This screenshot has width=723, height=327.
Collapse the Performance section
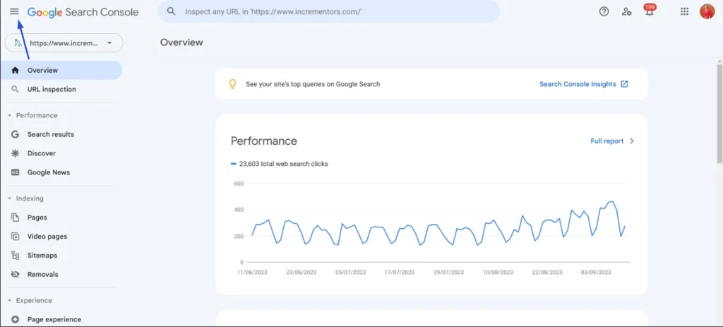9,115
